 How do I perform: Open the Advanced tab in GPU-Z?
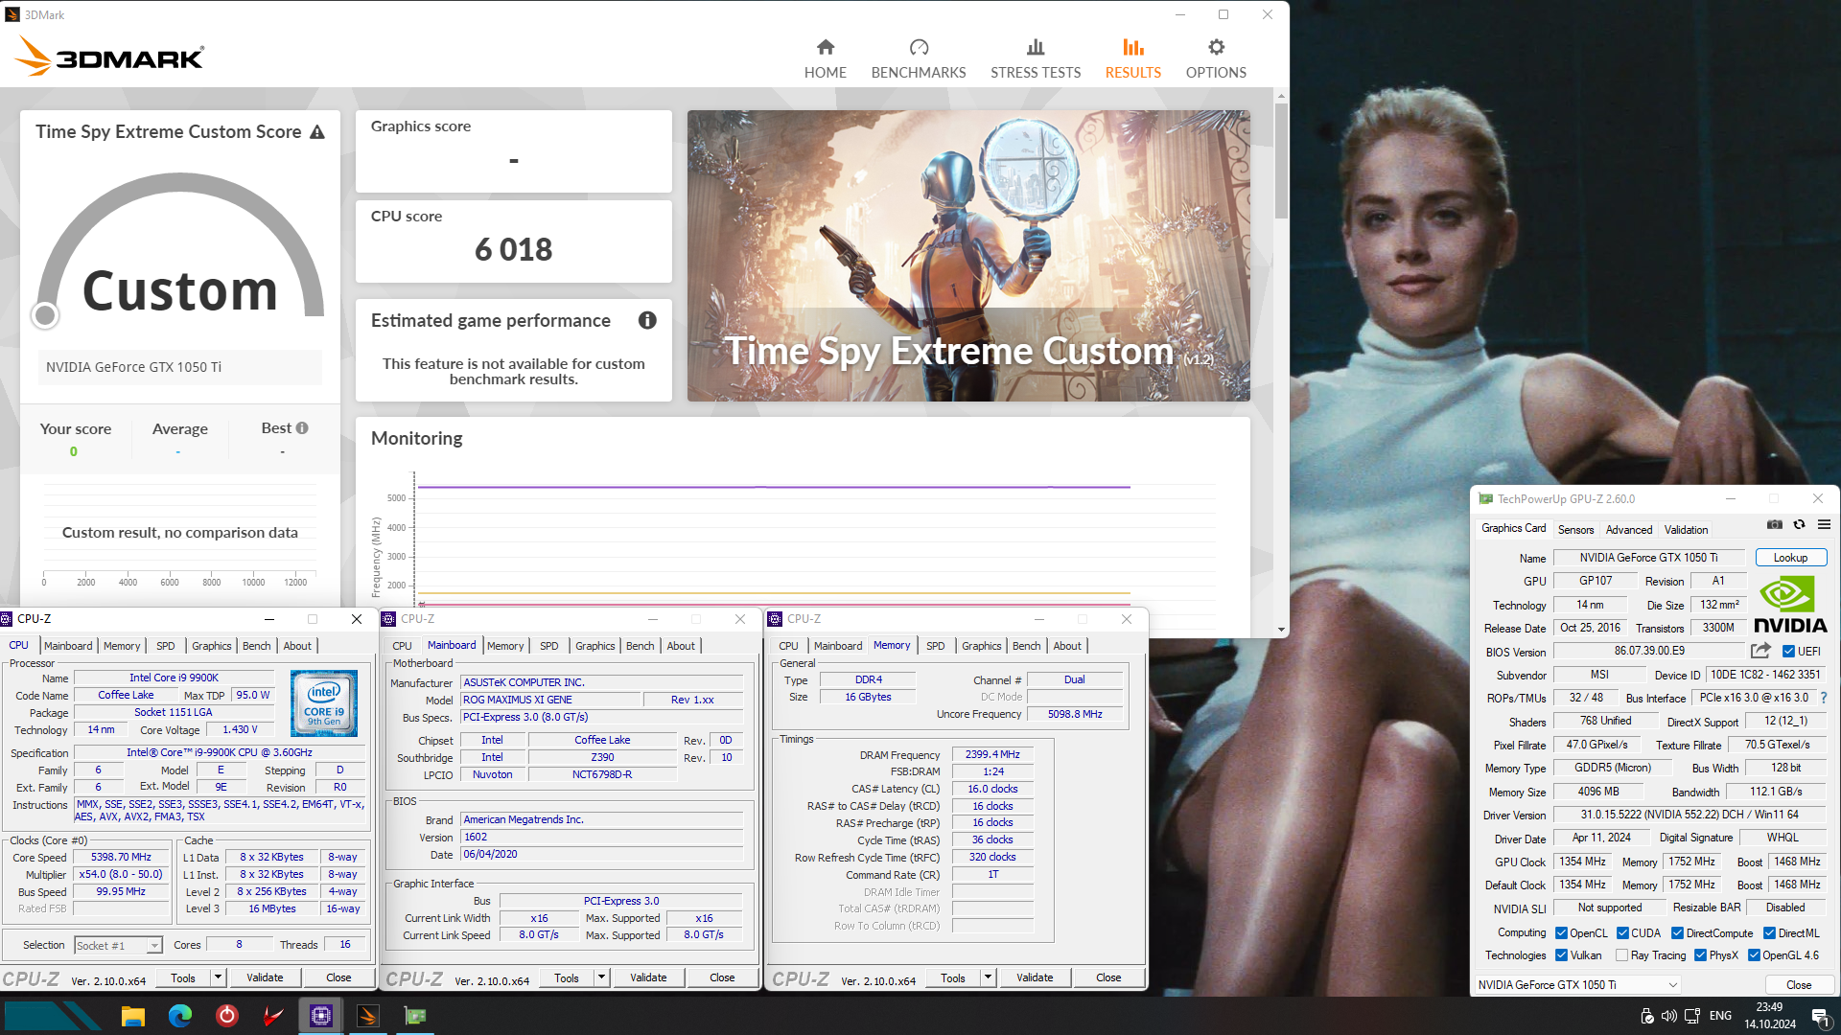[x=1629, y=530]
